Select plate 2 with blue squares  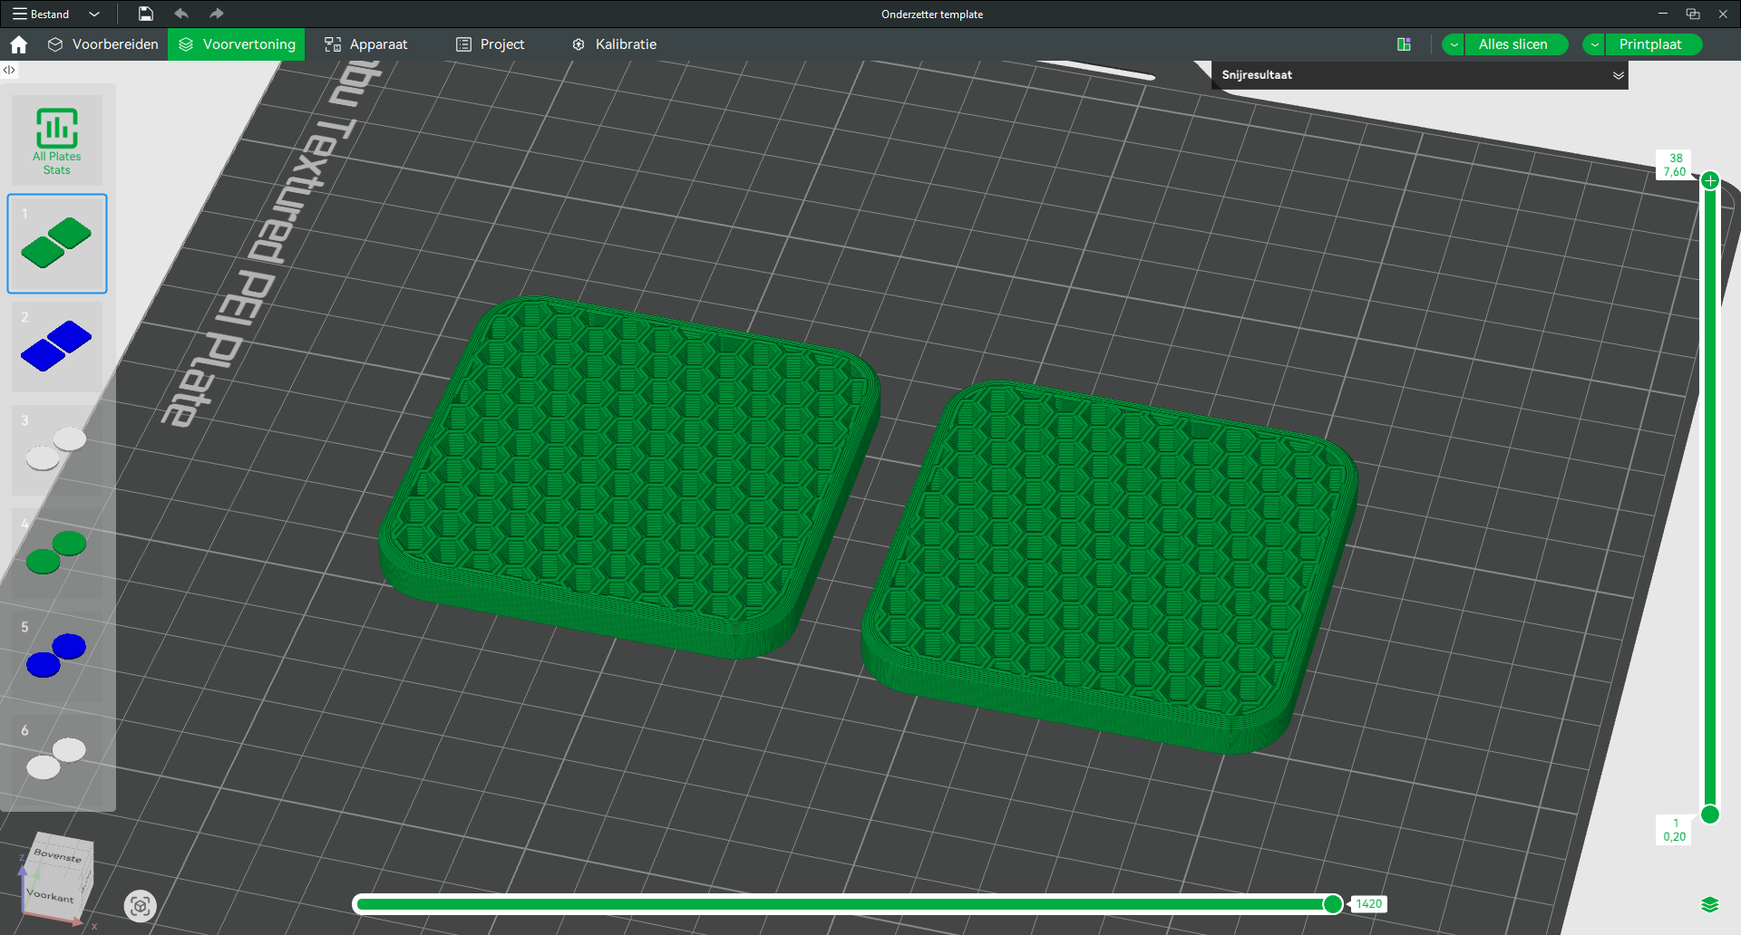[x=57, y=347]
